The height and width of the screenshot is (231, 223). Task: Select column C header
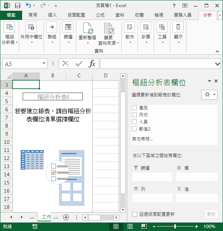(79, 75)
